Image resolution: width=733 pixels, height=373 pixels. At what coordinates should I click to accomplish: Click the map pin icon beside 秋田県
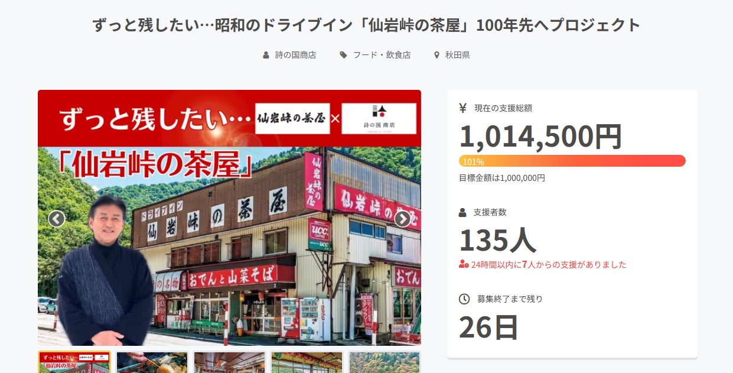[436, 55]
